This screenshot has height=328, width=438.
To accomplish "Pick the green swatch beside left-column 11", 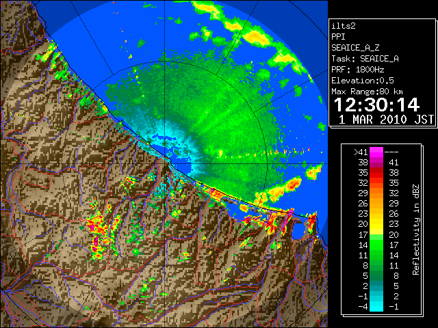I will (376, 255).
